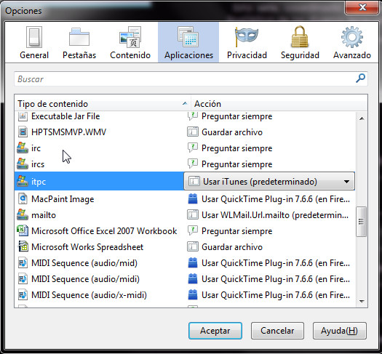Click the ircs protocol icon
The width and height of the screenshot is (382, 354).
coord(22,164)
